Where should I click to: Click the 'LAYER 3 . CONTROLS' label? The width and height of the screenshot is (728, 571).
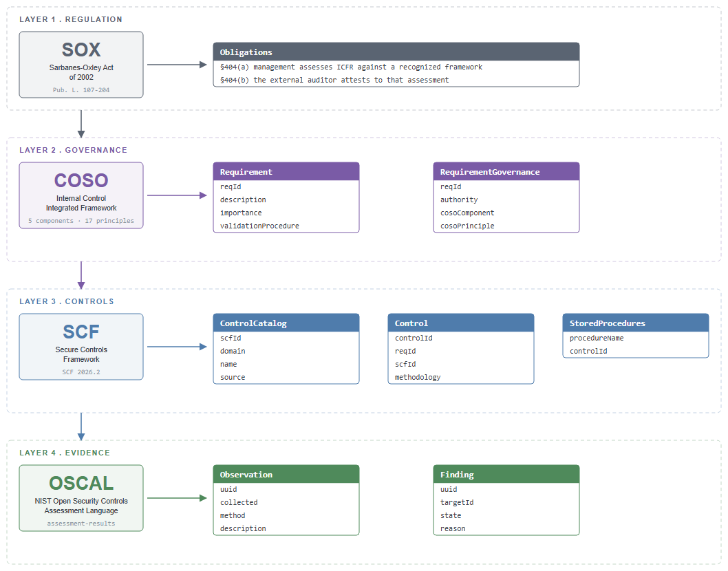pyautogui.click(x=66, y=302)
